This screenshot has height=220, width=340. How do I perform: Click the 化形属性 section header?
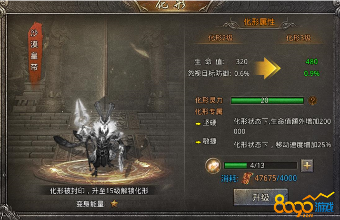259,22
